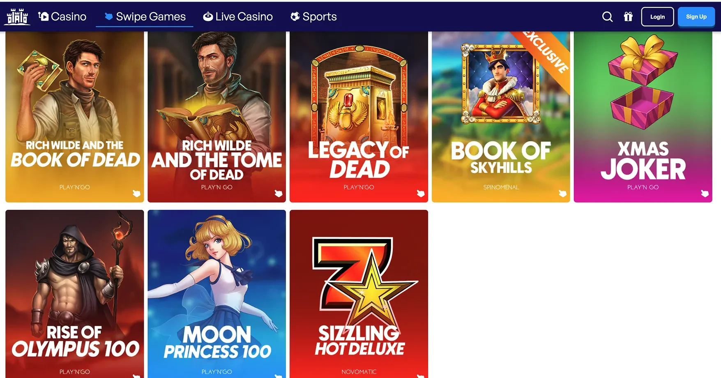
Task: Open exclusive Book of Skyhills game tile
Action: [x=501, y=117]
